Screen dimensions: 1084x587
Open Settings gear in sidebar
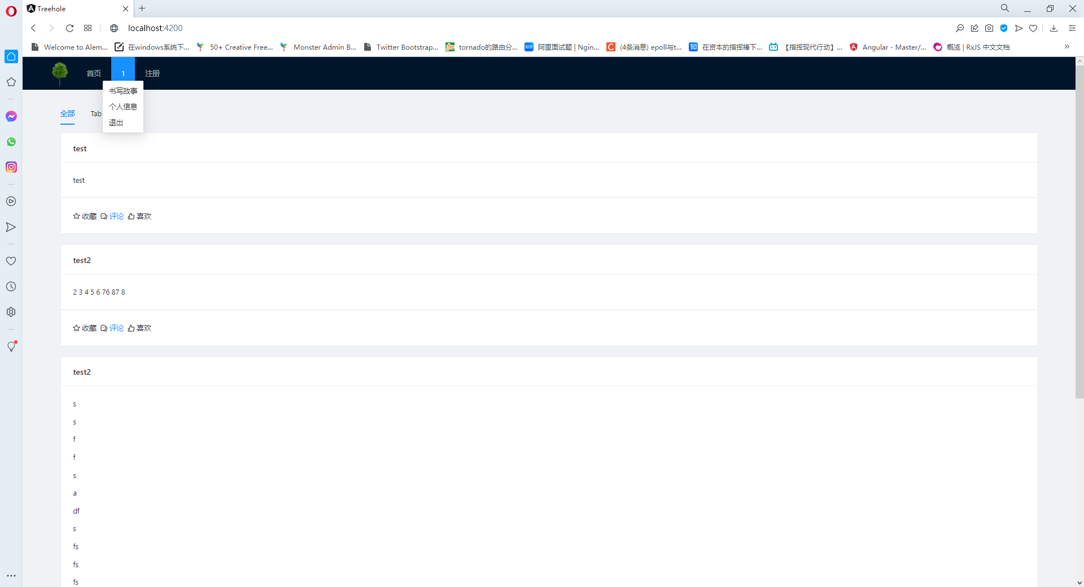(x=11, y=312)
